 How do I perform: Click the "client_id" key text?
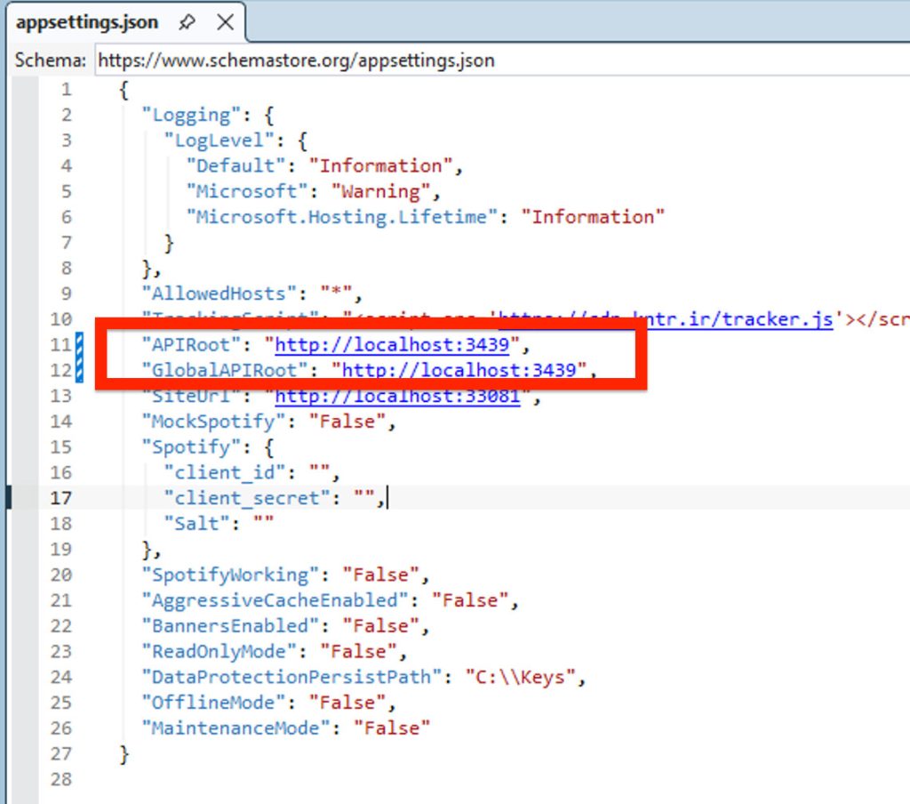coord(224,472)
